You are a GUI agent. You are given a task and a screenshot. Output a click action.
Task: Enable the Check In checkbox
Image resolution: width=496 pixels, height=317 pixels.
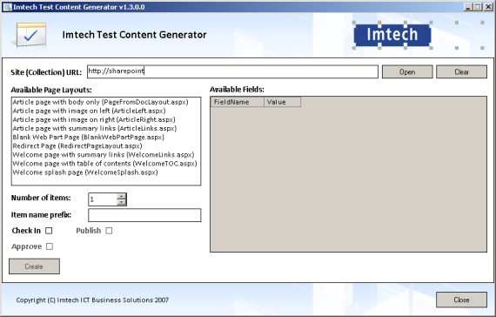[49, 231]
